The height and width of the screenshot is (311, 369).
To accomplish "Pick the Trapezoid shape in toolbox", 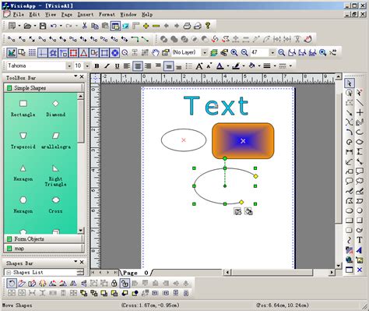I will [23, 140].
